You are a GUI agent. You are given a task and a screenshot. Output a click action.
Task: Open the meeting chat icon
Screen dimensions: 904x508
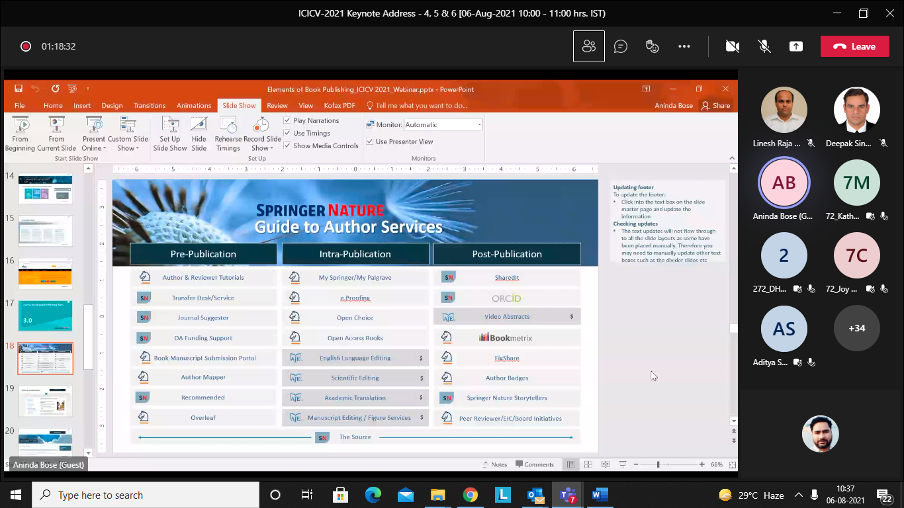click(x=621, y=46)
